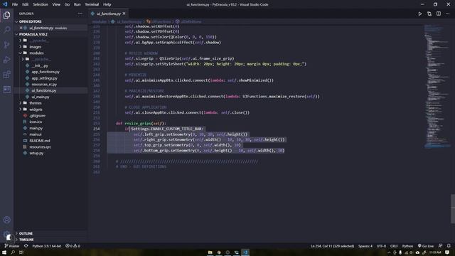Open the View menu
455x256 pixels.
tap(56, 4)
